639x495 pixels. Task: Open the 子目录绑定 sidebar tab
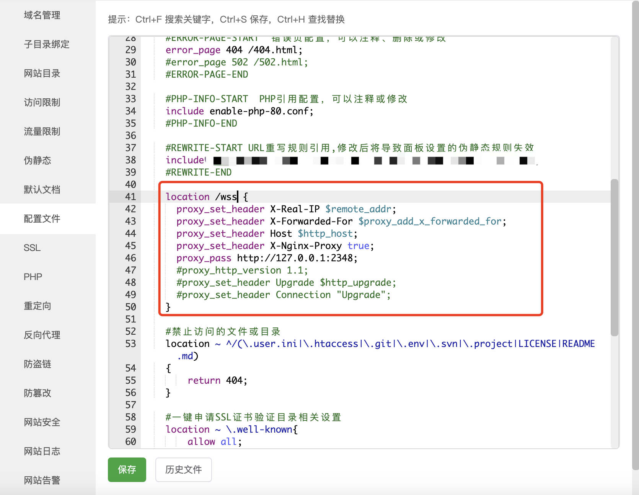click(47, 44)
